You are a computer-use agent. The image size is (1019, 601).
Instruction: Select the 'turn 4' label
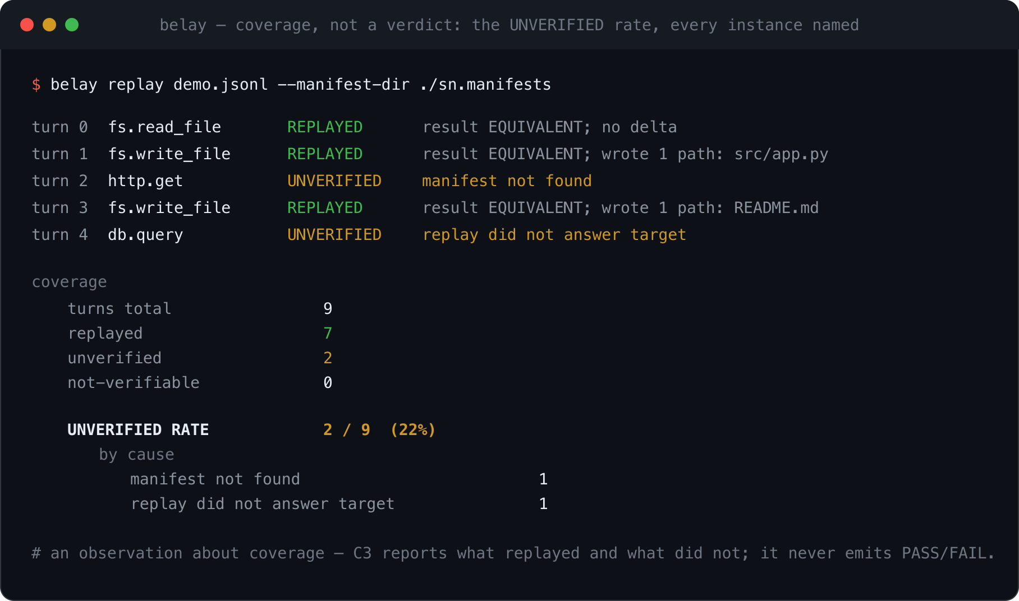[x=60, y=235]
